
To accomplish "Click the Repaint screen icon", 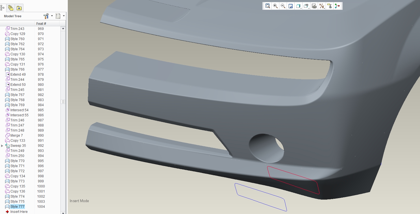I will (290, 6).
